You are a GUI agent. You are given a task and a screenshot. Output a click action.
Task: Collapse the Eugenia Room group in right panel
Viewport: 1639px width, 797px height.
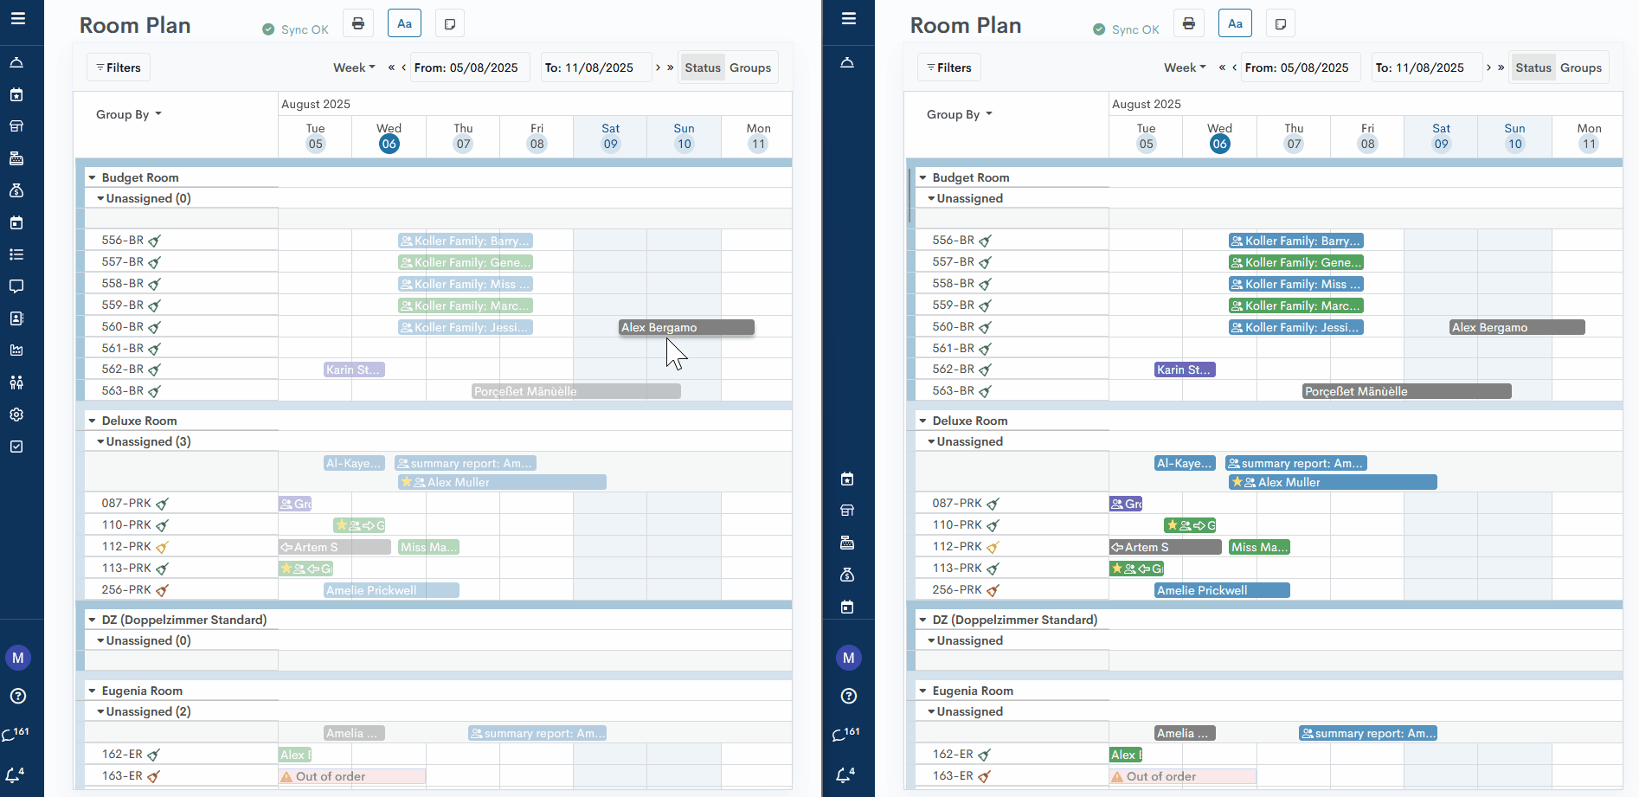(x=923, y=691)
